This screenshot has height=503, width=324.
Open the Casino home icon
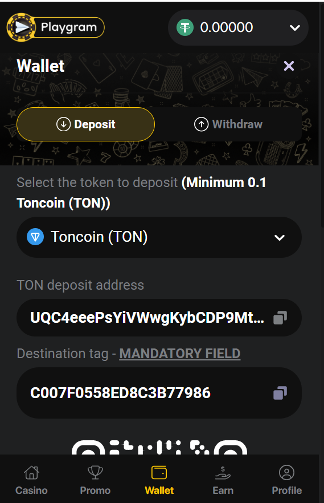click(x=31, y=473)
